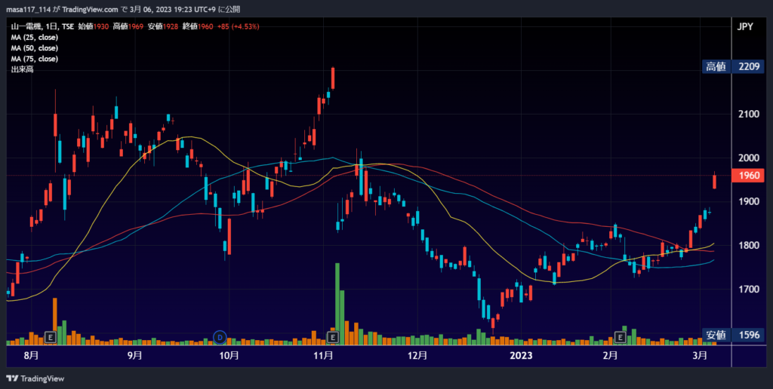
Task: Click the 8月 time axis label
Action: tap(31, 356)
